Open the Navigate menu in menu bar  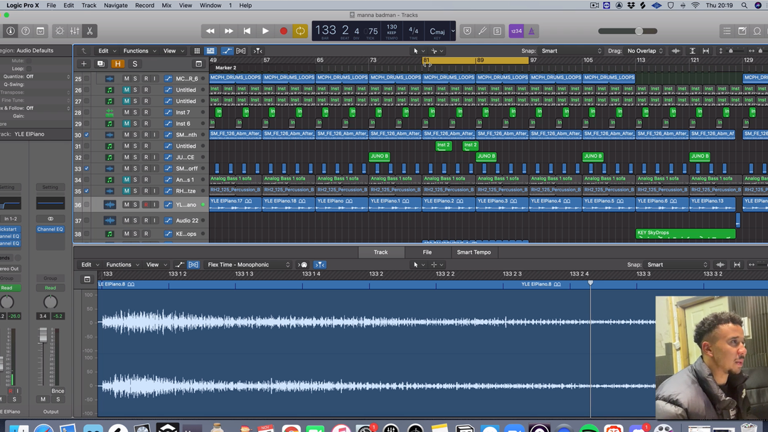point(115,5)
